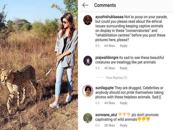Viewport: 173px width, 130px height.
Task: Open username ayushishuklaaaaa
Action: coord(109,17)
